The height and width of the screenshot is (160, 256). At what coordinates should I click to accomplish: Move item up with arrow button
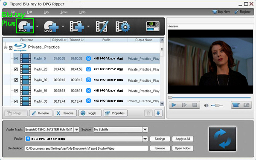[148, 113]
